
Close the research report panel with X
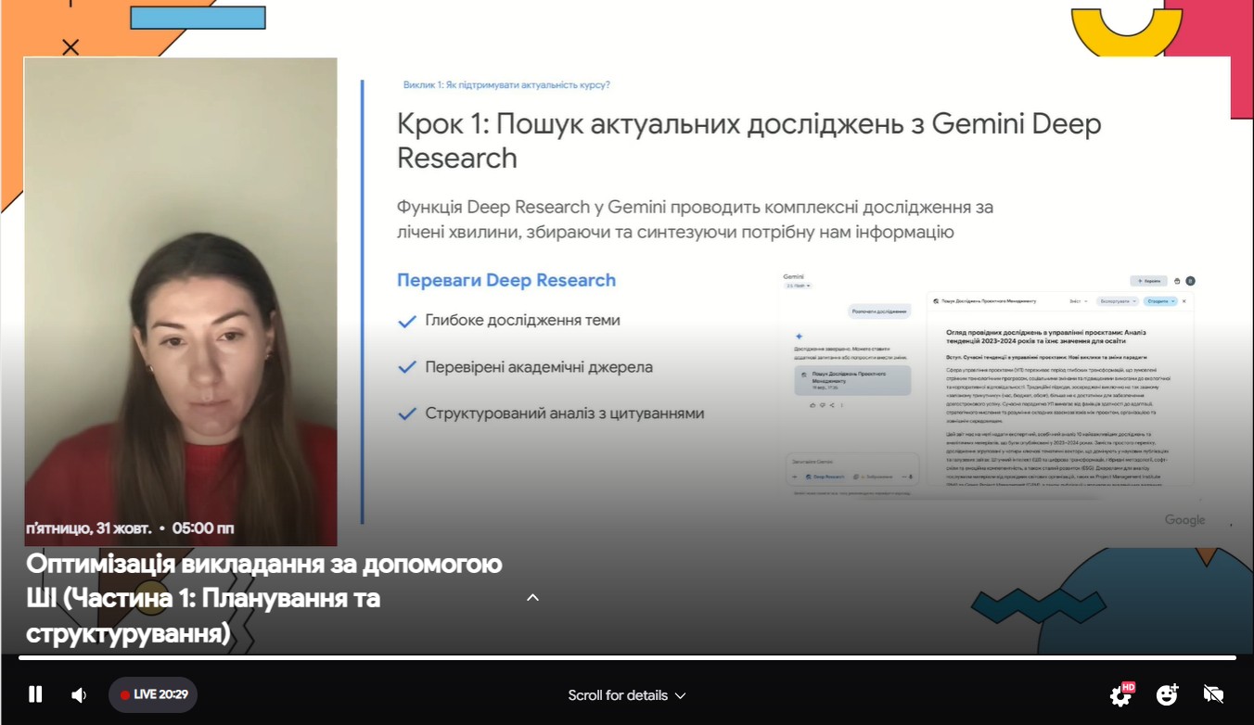tap(1184, 301)
